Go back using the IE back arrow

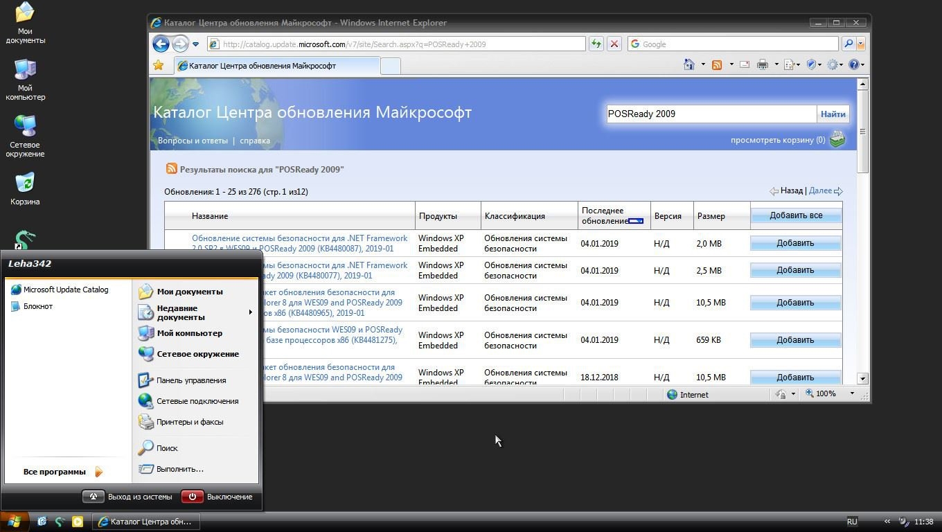(161, 44)
